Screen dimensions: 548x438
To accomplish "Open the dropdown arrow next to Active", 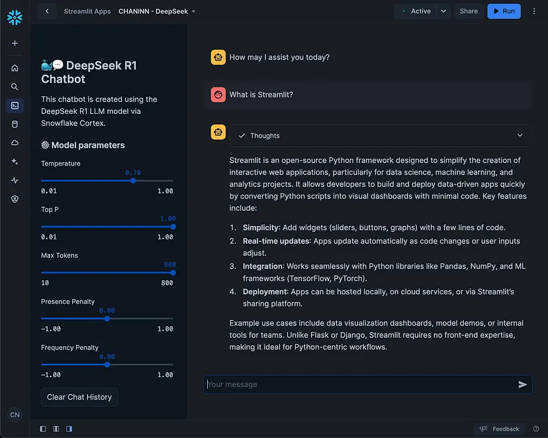I will (x=443, y=11).
